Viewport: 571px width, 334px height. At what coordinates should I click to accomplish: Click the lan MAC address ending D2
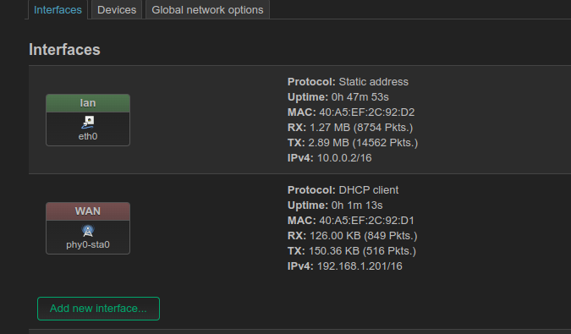point(366,112)
